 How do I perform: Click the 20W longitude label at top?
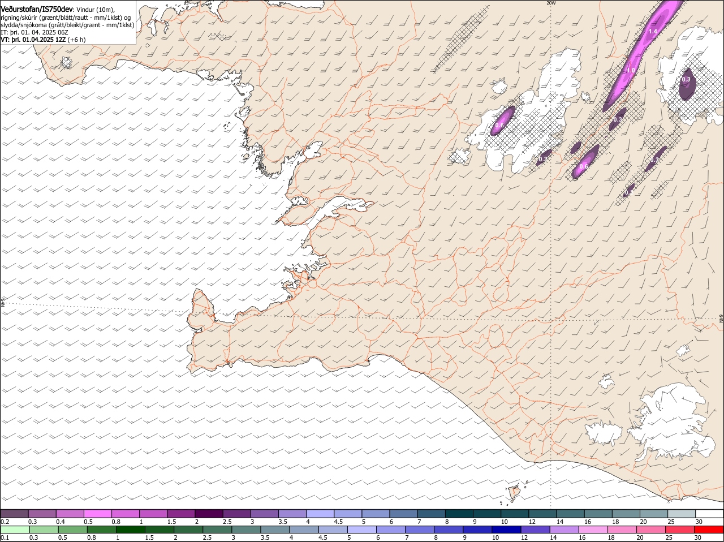pyautogui.click(x=551, y=3)
